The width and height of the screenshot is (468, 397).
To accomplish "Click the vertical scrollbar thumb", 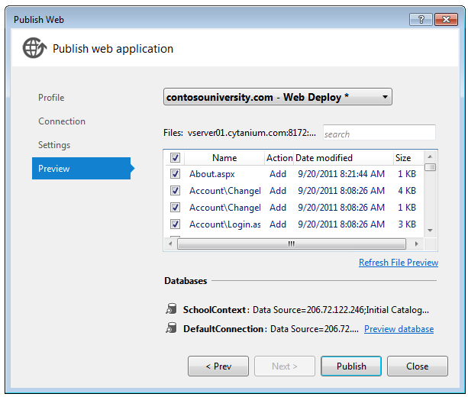I will [430, 167].
